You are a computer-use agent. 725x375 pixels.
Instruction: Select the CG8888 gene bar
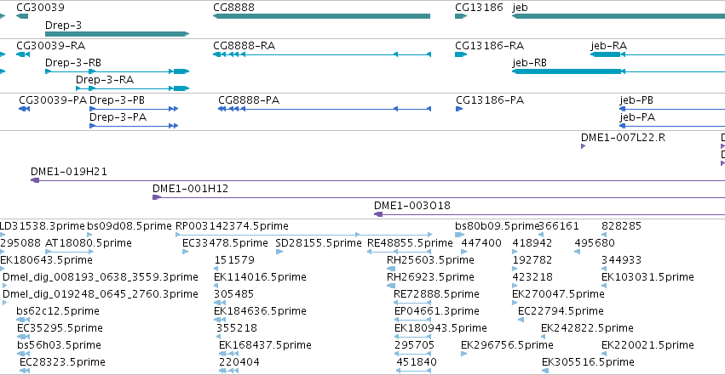point(321,16)
